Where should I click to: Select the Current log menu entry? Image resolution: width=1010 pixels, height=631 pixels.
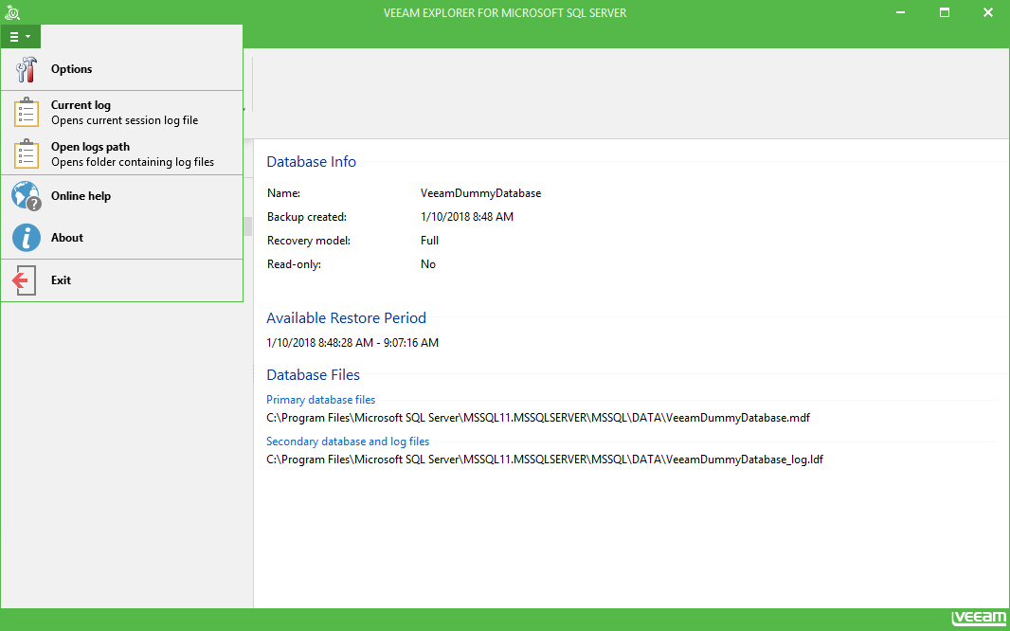pyautogui.click(x=121, y=112)
